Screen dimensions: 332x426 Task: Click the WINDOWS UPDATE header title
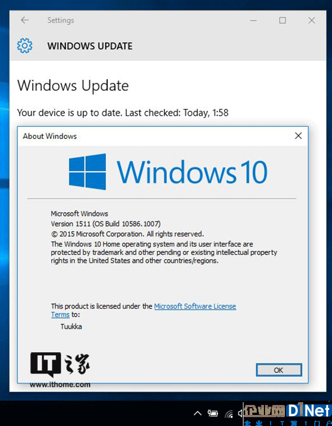pos(90,46)
